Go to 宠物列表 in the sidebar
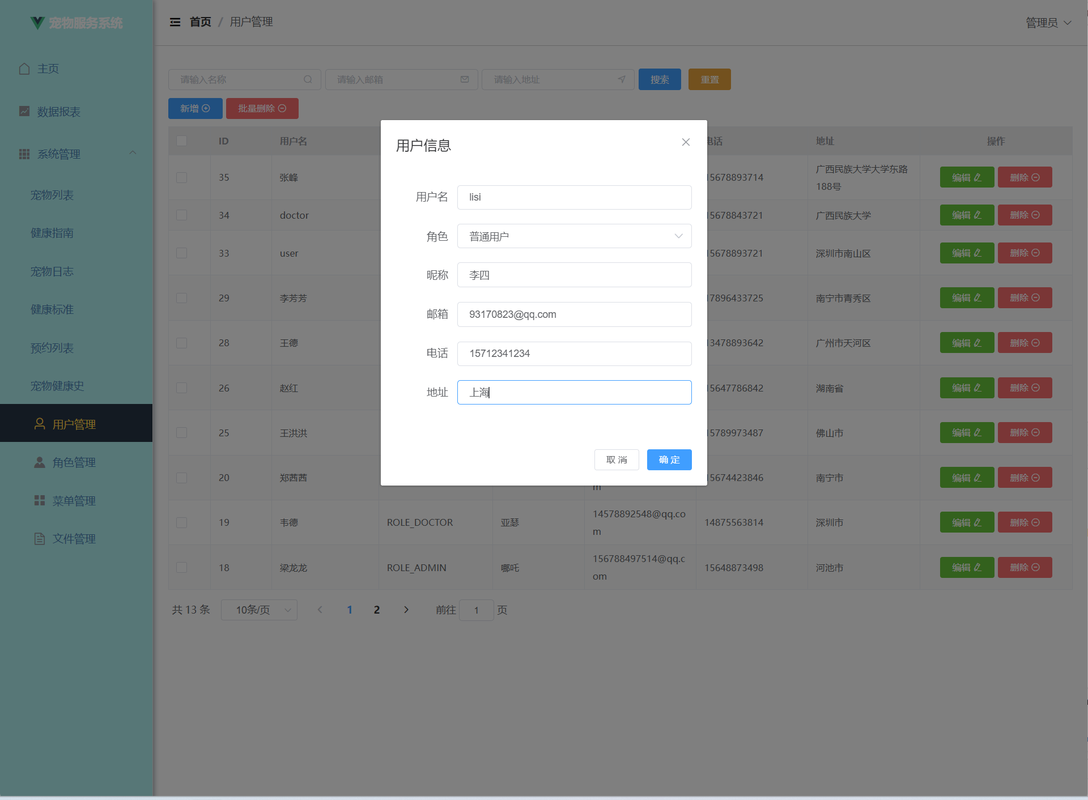 click(52, 195)
